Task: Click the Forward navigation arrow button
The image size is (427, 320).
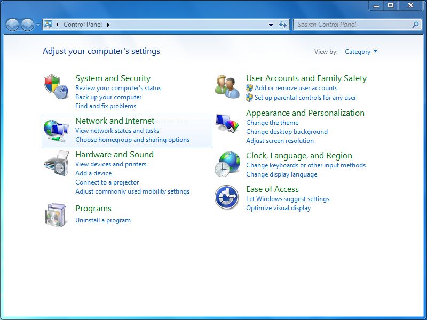Action: coord(28,25)
